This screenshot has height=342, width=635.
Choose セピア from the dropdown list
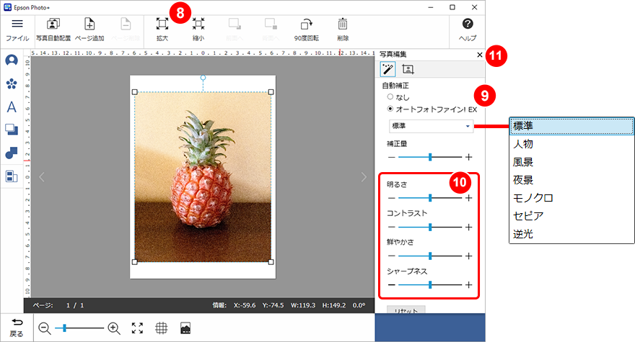[527, 216]
